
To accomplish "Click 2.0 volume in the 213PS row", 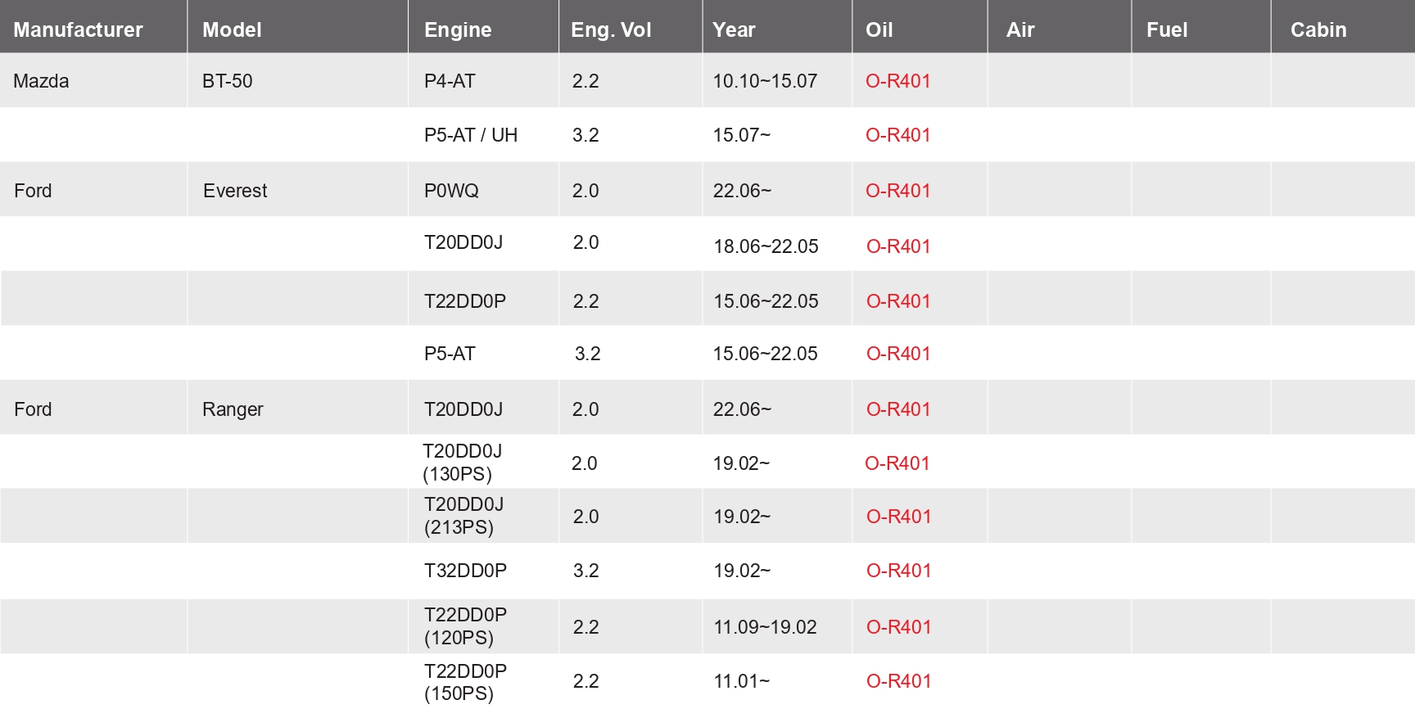I will [585, 517].
